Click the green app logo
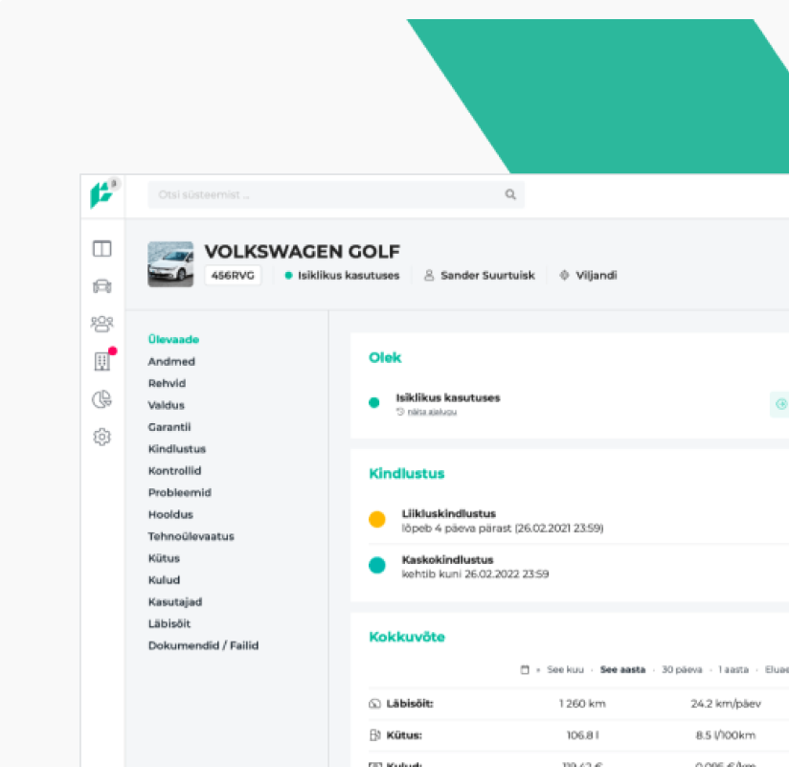Screen dimensions: 789x767 [101, 194]
